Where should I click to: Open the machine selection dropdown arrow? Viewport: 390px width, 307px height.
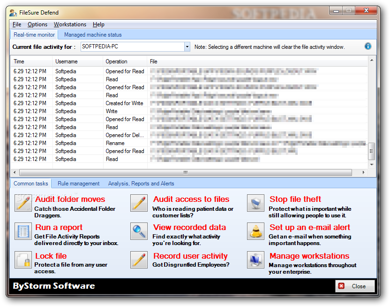click(187, 46)
